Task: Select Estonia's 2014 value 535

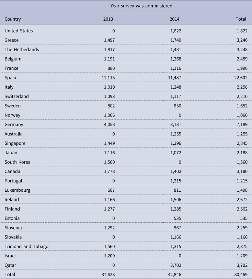Action: click(x=176, y=218)
